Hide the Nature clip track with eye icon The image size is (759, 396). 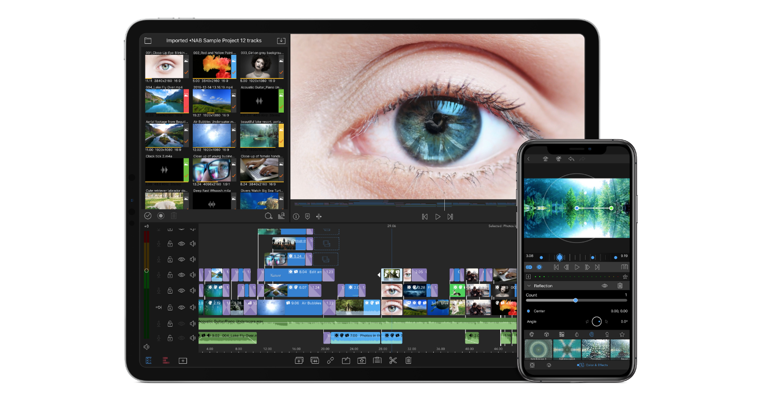(182, 275)
